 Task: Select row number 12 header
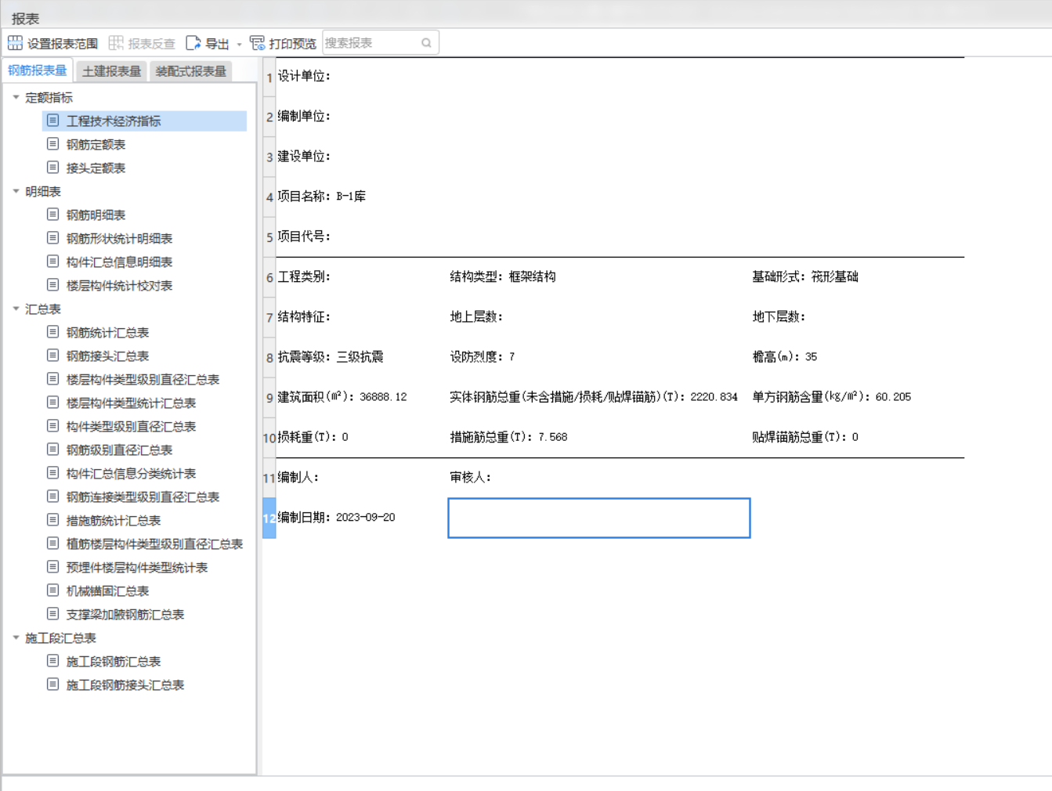pos(269,518)
